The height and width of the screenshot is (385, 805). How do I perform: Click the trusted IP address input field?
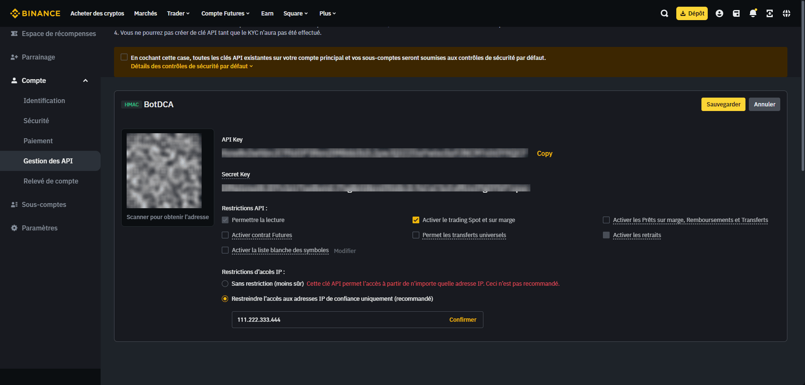click(335, 320)
